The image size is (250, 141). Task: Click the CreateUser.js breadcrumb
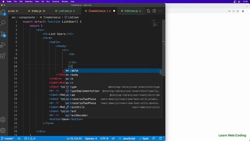[x=50, y=17]
